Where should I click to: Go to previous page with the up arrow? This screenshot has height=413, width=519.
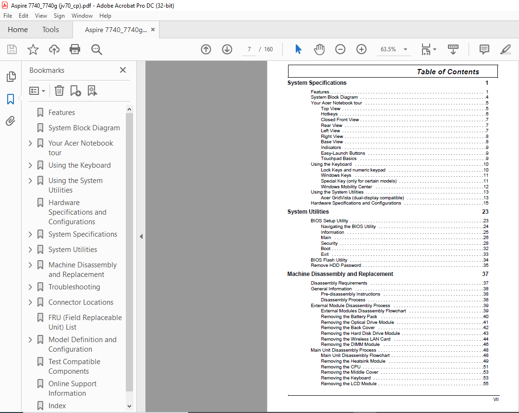pyautogui.click(x=206, y=49)
